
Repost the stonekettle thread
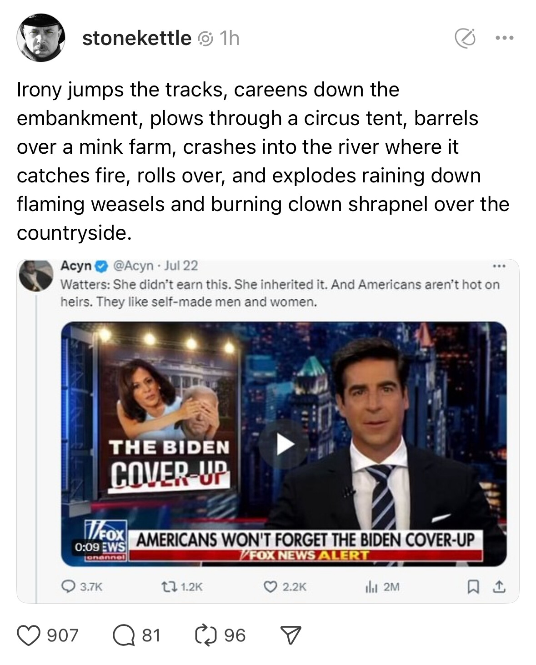coord(206,635)
